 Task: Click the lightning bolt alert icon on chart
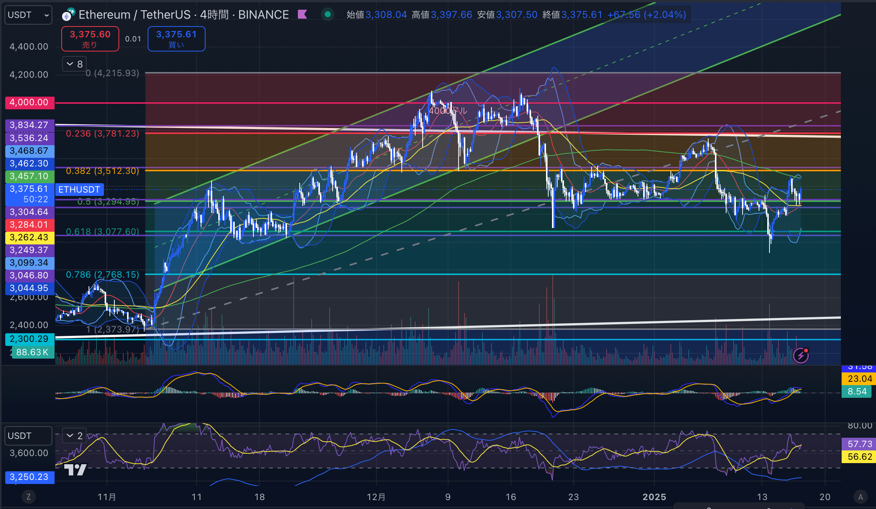(801, 355)
